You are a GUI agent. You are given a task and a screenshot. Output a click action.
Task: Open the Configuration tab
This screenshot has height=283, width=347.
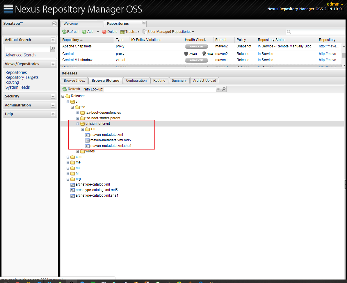pyautogui.click(x=136, y=81)
